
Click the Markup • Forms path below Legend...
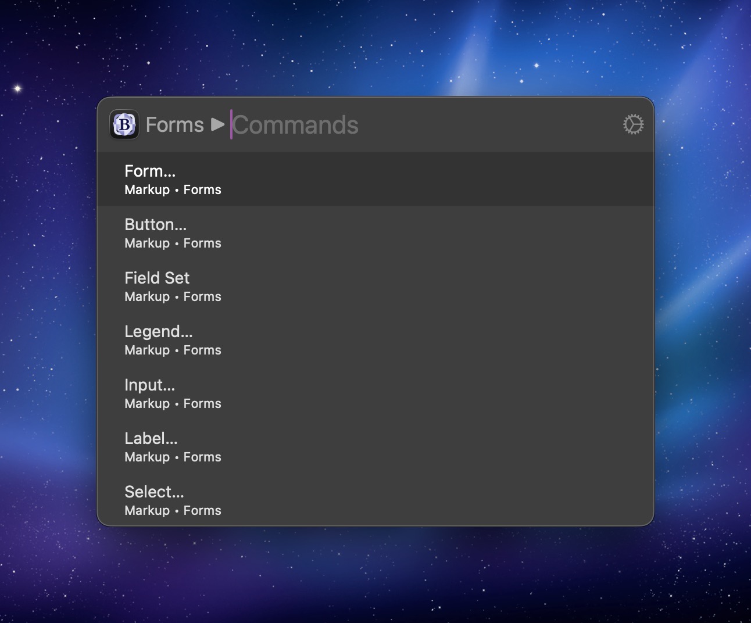click(x=173, y=350)
